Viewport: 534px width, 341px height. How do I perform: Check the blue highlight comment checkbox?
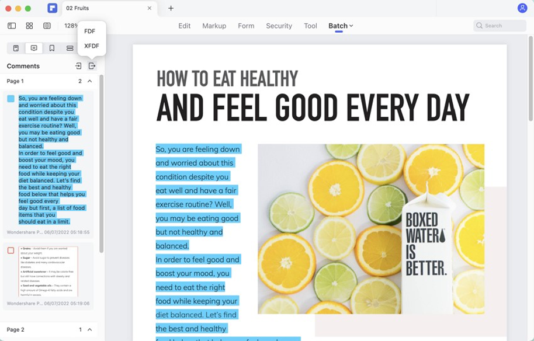[x=11, y=99]
